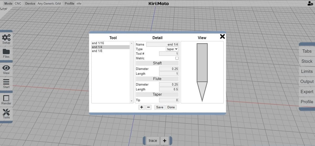Edit the Shaft Length field
This screenshot has width=315, height=146.
tap(169, 74)
